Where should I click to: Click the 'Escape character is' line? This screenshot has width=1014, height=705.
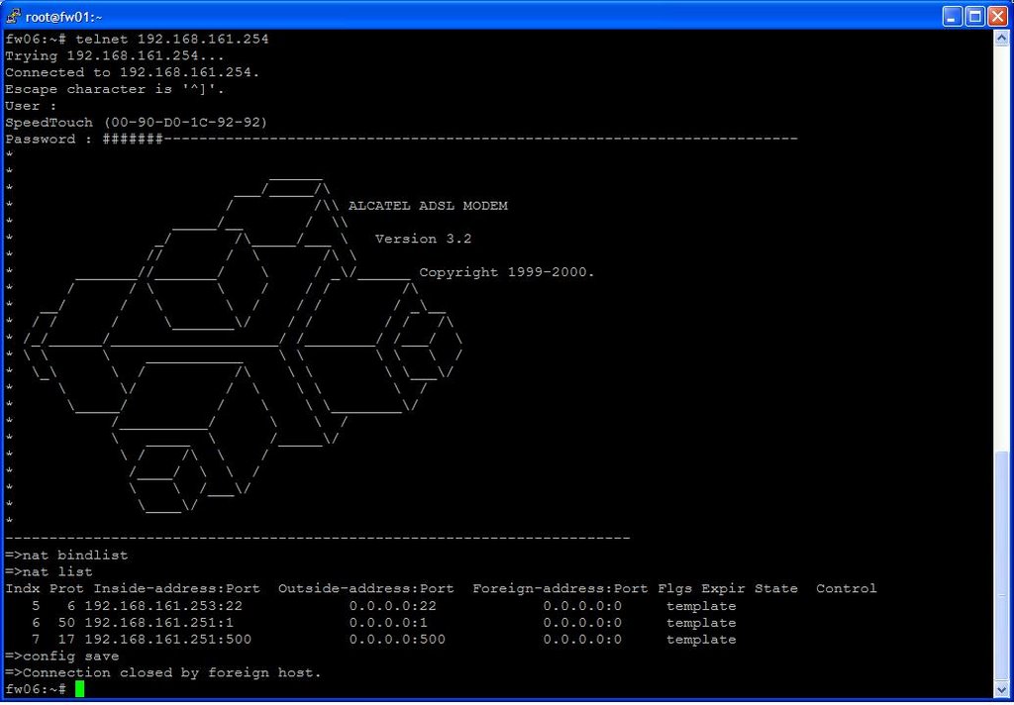[115, 89]
